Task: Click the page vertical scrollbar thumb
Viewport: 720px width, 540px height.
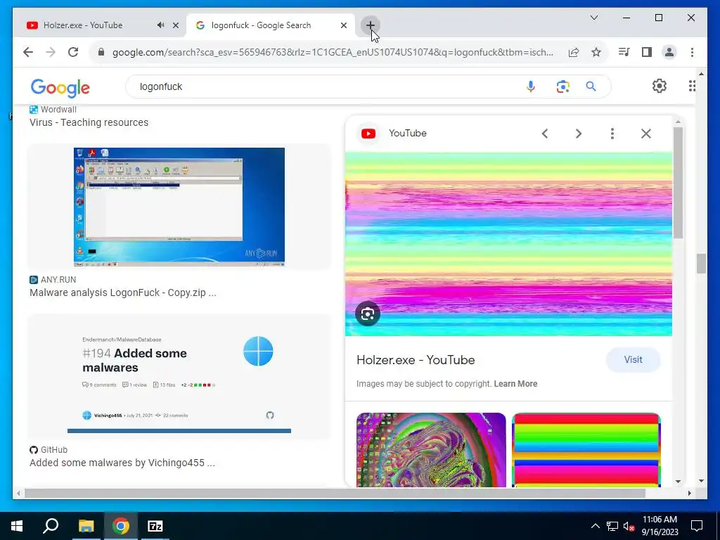Action: tap(701, 264)
